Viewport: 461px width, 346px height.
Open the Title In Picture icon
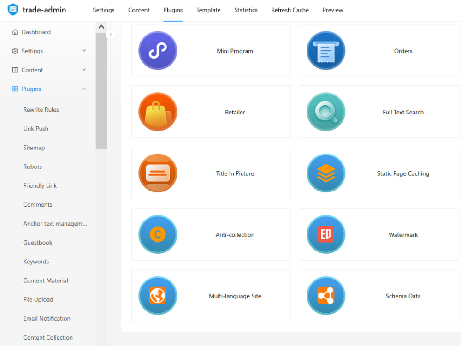pyautogui.click(x=158, y=173)
